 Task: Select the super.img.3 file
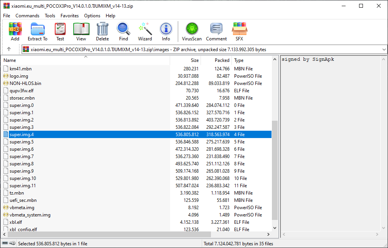click(x=137, y=127)
